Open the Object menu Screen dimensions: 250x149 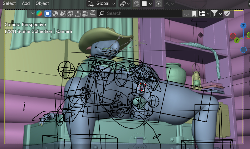(42, 3)
